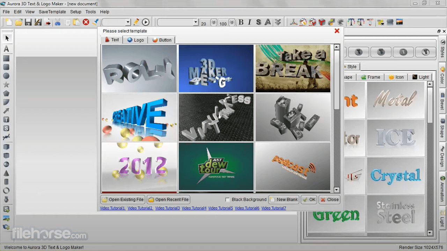Click the New document icon
The image size is (447, 251).
(x=9, y=22)
